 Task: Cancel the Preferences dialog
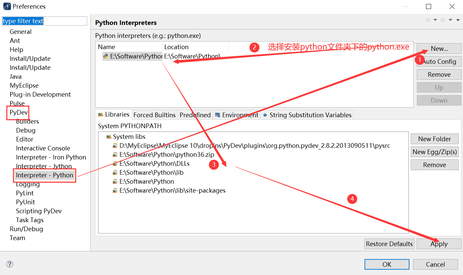[x=435, y=264]
